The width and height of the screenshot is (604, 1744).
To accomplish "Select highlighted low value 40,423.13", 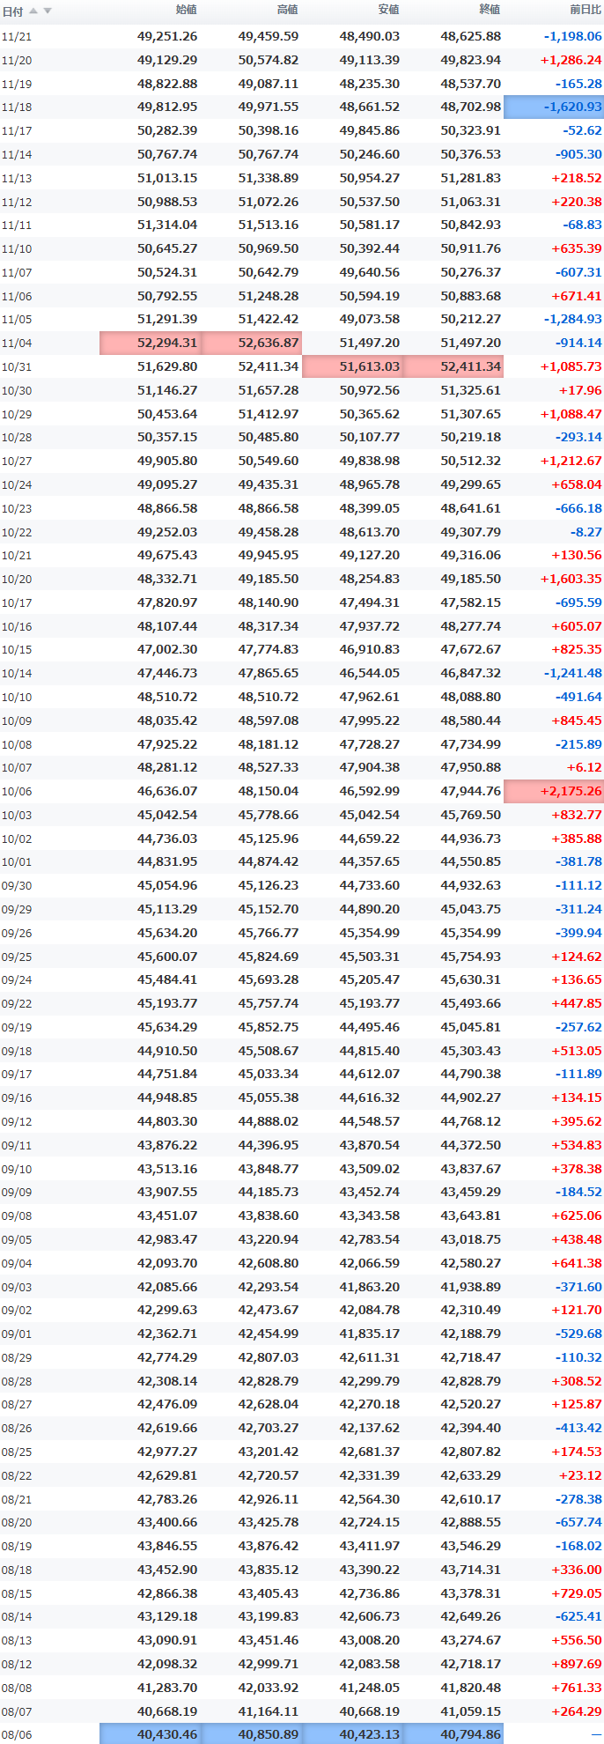I will click(353, 1734).
